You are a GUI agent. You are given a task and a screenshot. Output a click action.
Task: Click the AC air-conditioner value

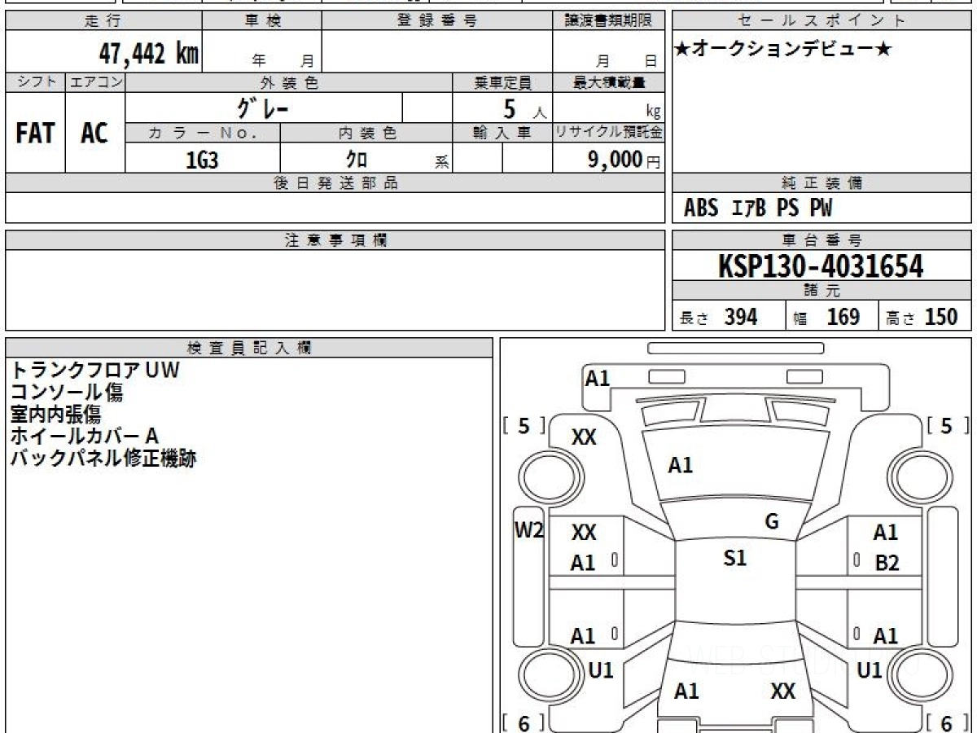(x=94, y=134)
